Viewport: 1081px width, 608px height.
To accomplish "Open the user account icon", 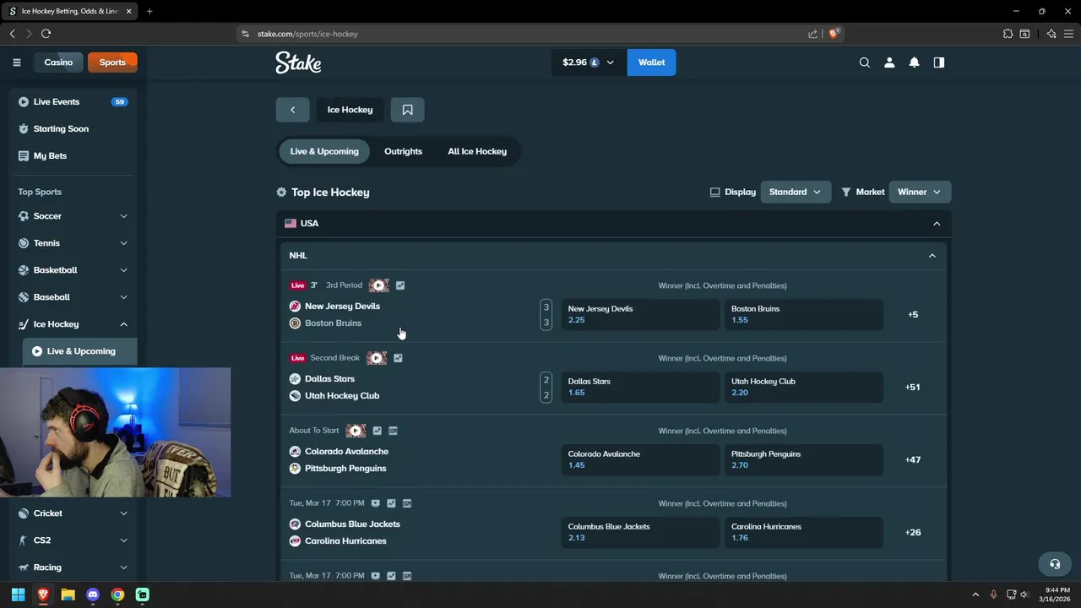I will pyautogui.click(x=888, y=62).
